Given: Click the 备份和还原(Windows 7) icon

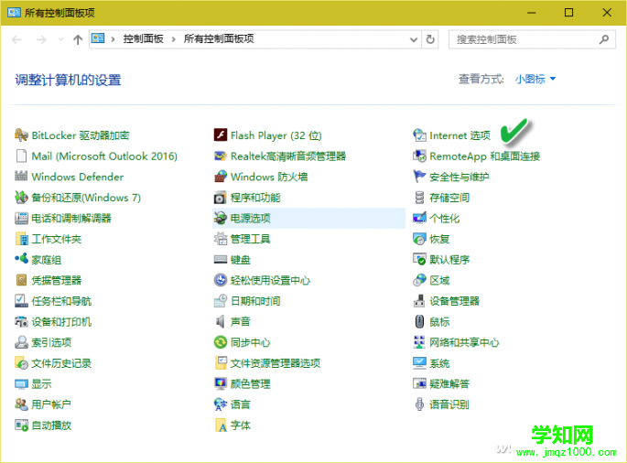Looking at the screenshot, I should [x=21, y=197].
